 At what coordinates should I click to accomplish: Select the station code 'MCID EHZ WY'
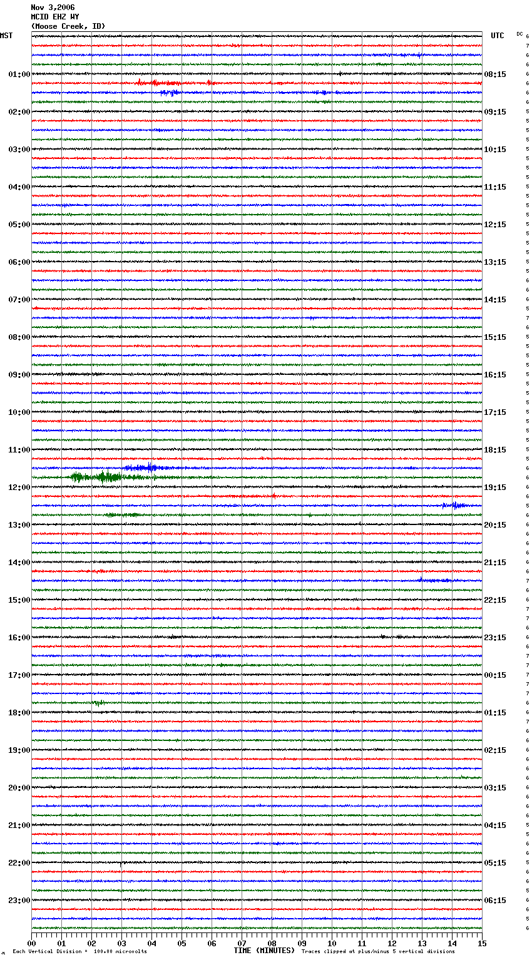[55, 17]
